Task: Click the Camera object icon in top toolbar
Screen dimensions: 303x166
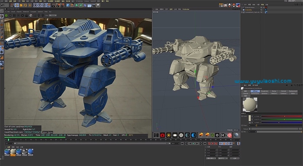Action: pyautogui.click(x=94, y=5)
